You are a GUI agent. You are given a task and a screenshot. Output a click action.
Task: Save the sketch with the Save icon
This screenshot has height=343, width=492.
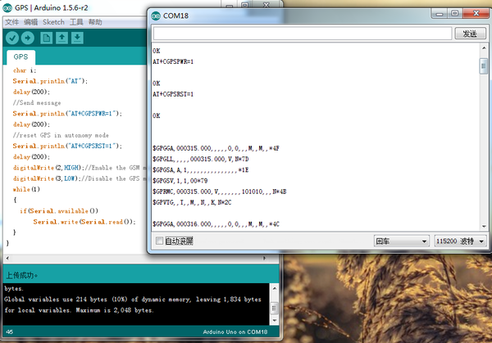77,38
